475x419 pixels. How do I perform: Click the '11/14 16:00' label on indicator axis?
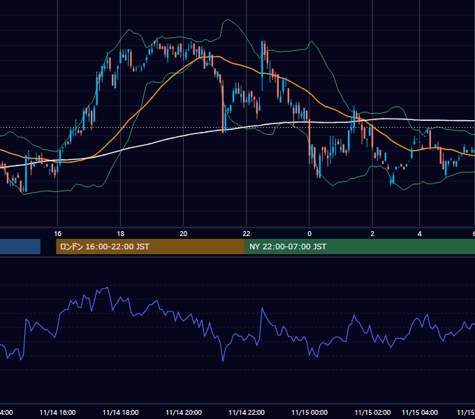[x=57, y=412]
